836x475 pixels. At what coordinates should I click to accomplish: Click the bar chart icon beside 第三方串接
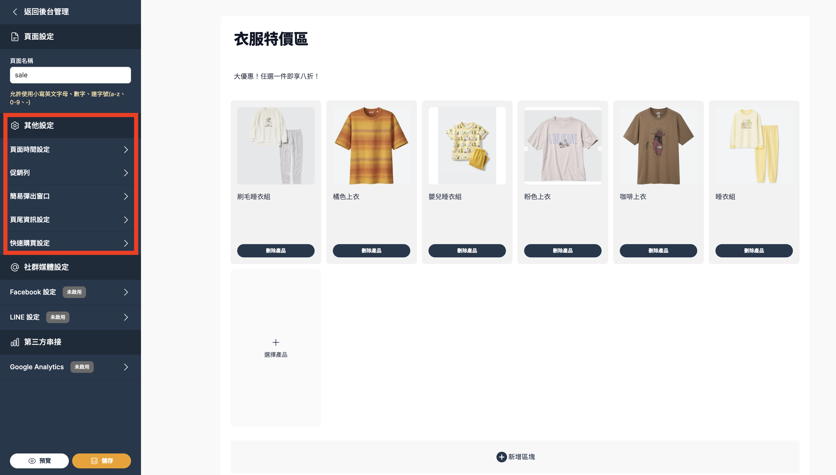point(15,342)
